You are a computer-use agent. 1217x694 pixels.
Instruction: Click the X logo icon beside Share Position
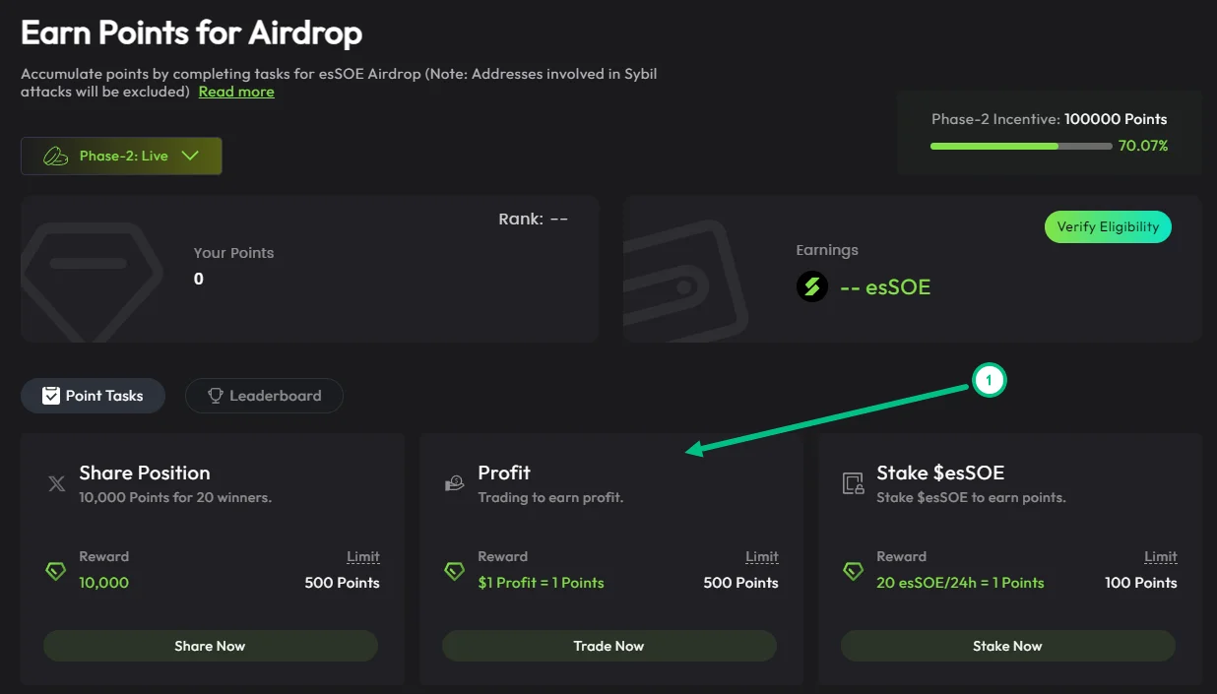[56, 483]
